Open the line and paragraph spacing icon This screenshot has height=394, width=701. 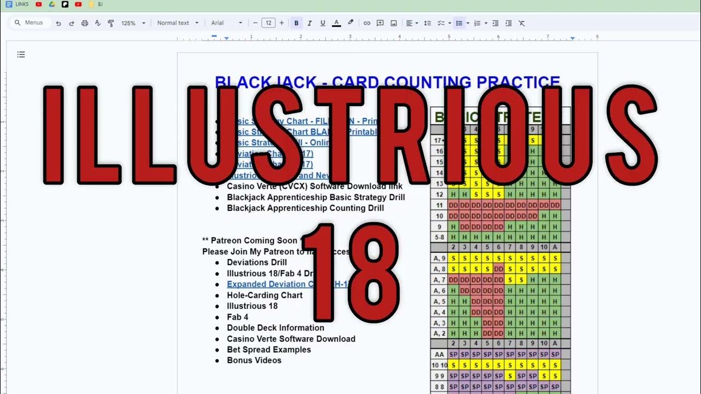(x=428, y=23)
